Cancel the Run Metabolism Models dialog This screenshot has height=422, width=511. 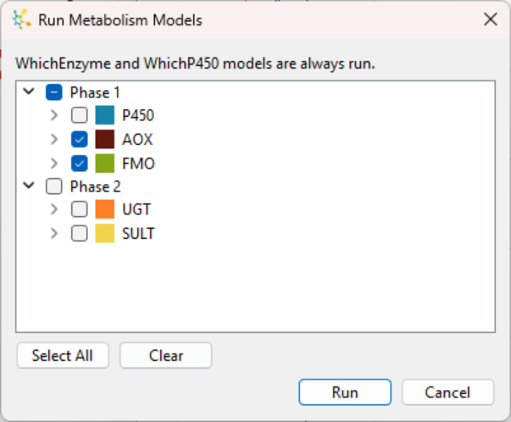pyautogui.click(x=447, y=392)
